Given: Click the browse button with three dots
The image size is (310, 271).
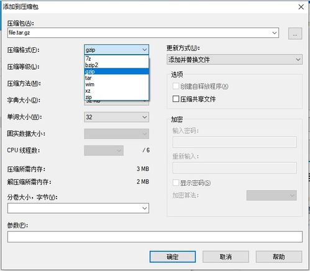Looking at the screenshot, I should (295, 34).
